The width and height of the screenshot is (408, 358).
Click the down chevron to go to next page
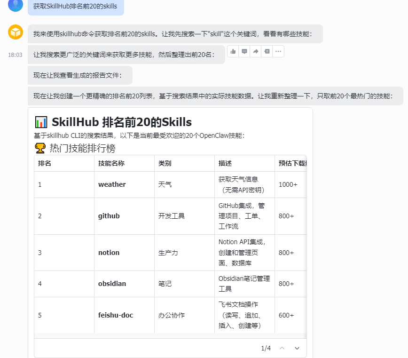click(297, 348)
